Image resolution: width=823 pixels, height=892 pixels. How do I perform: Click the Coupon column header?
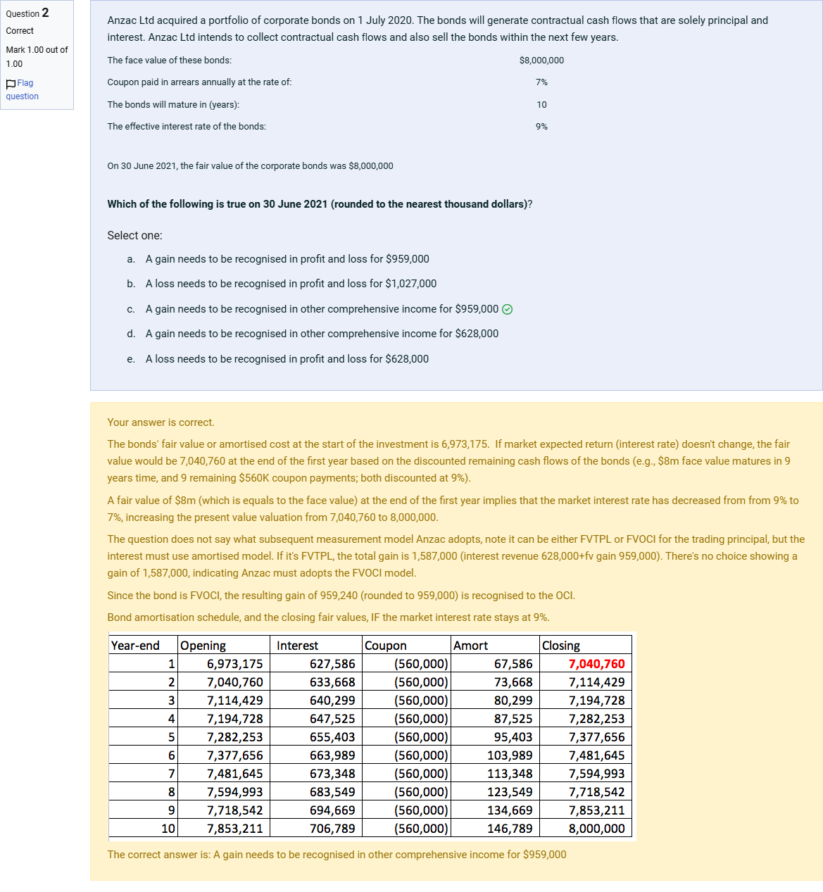(386, 646)
